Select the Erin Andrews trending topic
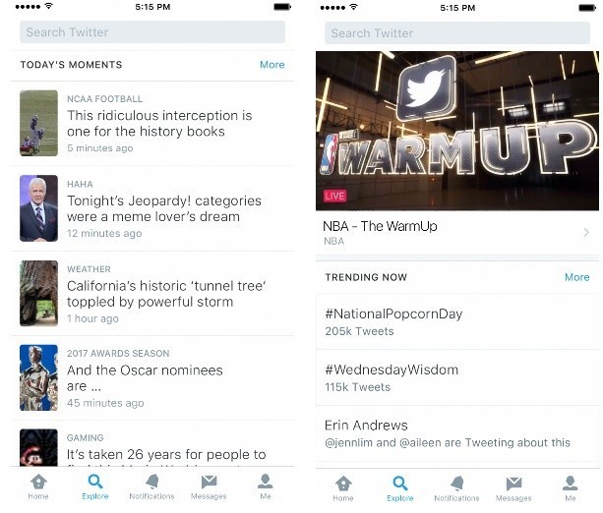 (457, 433)
